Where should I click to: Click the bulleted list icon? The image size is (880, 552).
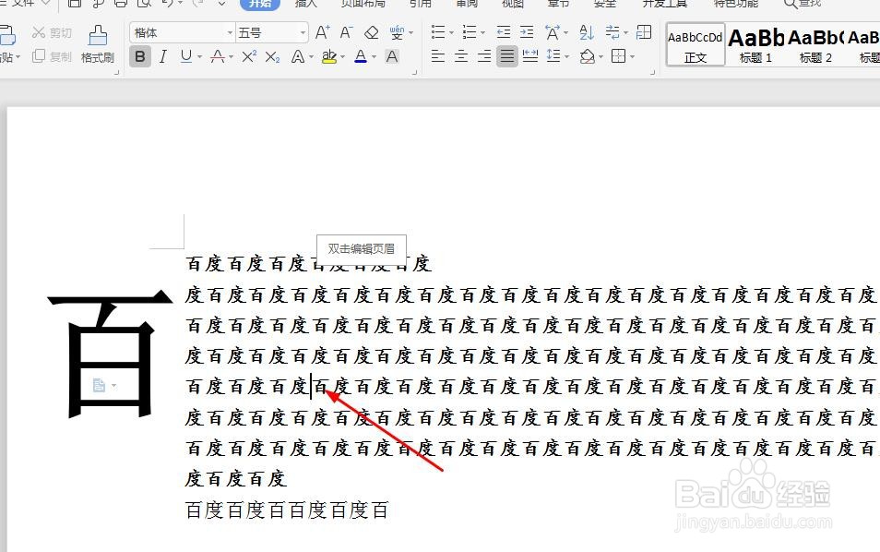[438, 32]
